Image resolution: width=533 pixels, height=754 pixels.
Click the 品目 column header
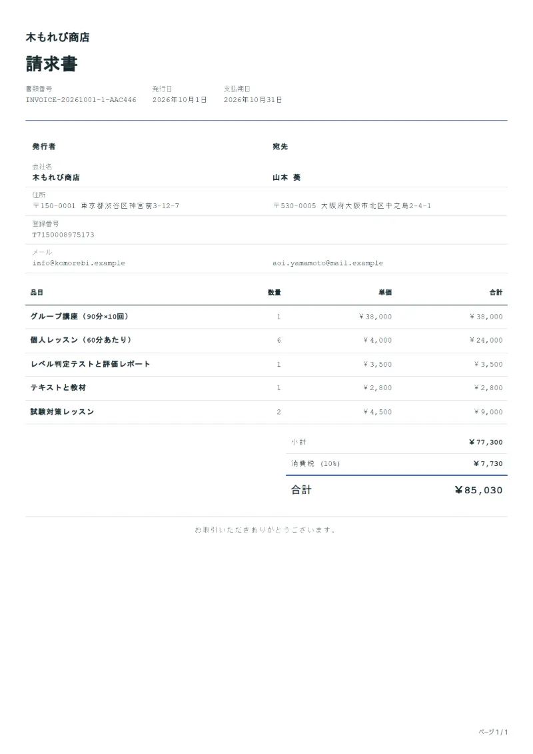click(37, 293)
